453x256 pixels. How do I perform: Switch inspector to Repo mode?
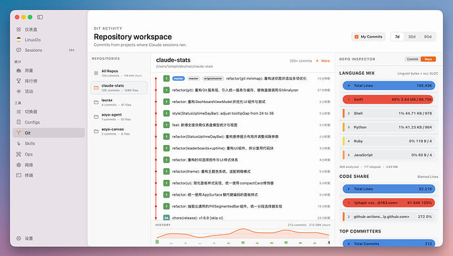tap(428, 59)
